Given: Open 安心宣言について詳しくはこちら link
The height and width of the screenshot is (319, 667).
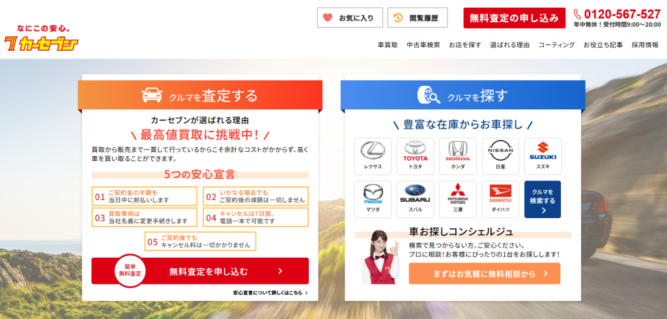Looking at the screenshot, I should click(x=270, y=292).
